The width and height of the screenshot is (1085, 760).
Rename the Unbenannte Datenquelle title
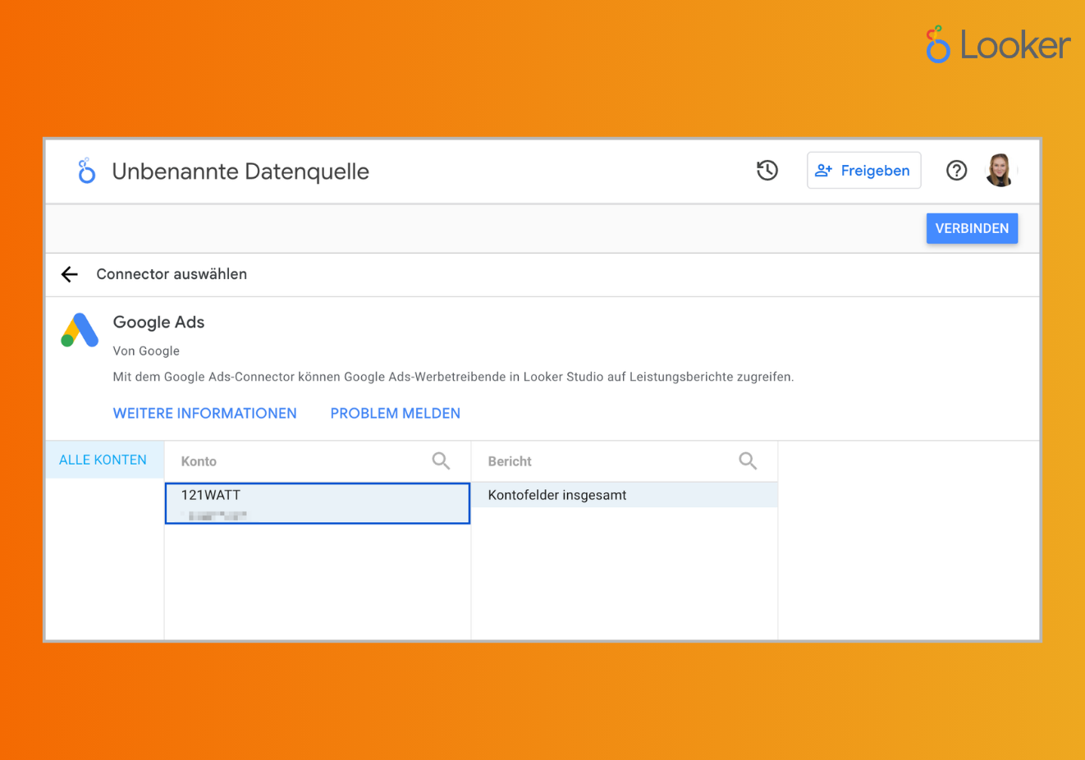tap(240, 172)
